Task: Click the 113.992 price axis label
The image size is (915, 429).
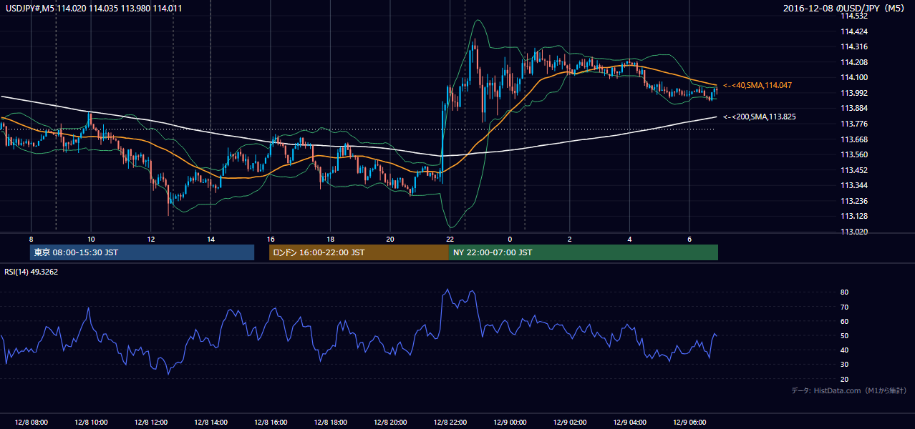Action: tap(853, 93)
